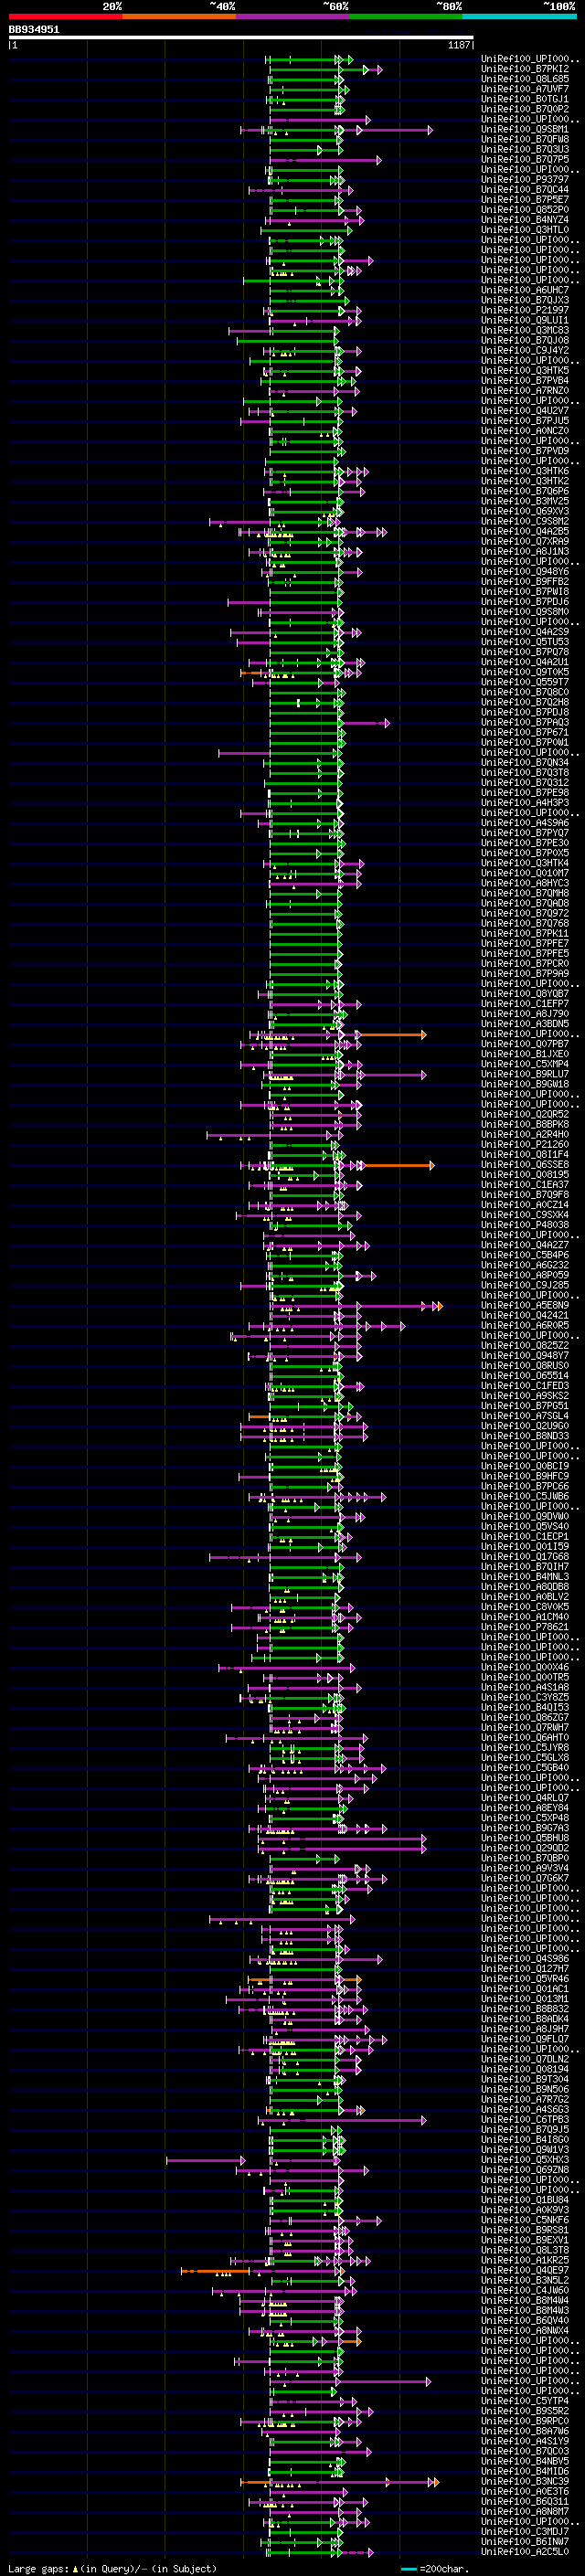Image resolution: width=585 pixels, height=2576 pixels.
Task: Select hit label UniRef100_Q948Y6
Action: pos(525,572)
